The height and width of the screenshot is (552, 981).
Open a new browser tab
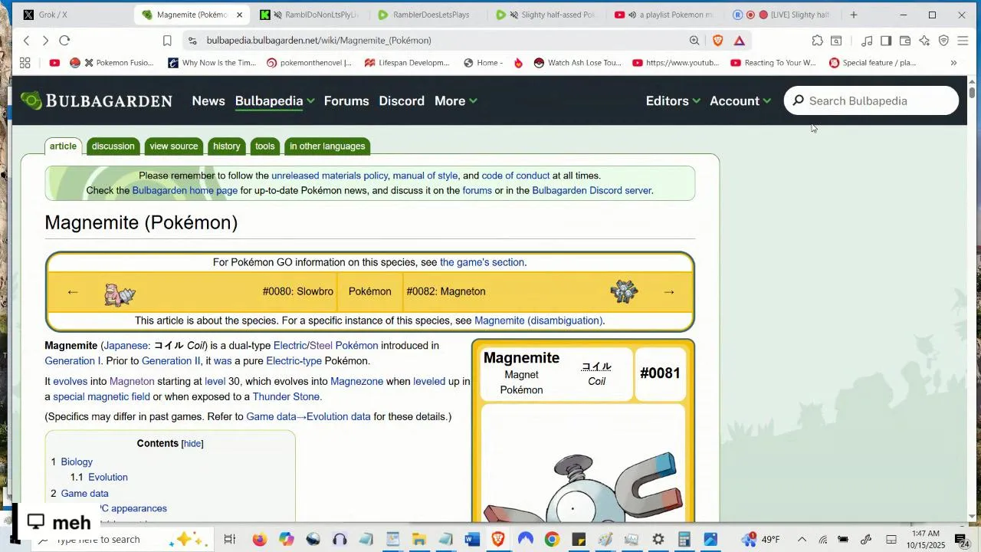coord(854,15)
